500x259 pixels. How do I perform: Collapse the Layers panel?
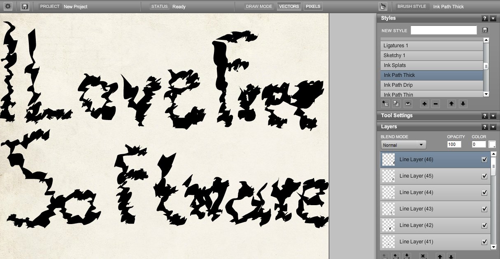493,127
